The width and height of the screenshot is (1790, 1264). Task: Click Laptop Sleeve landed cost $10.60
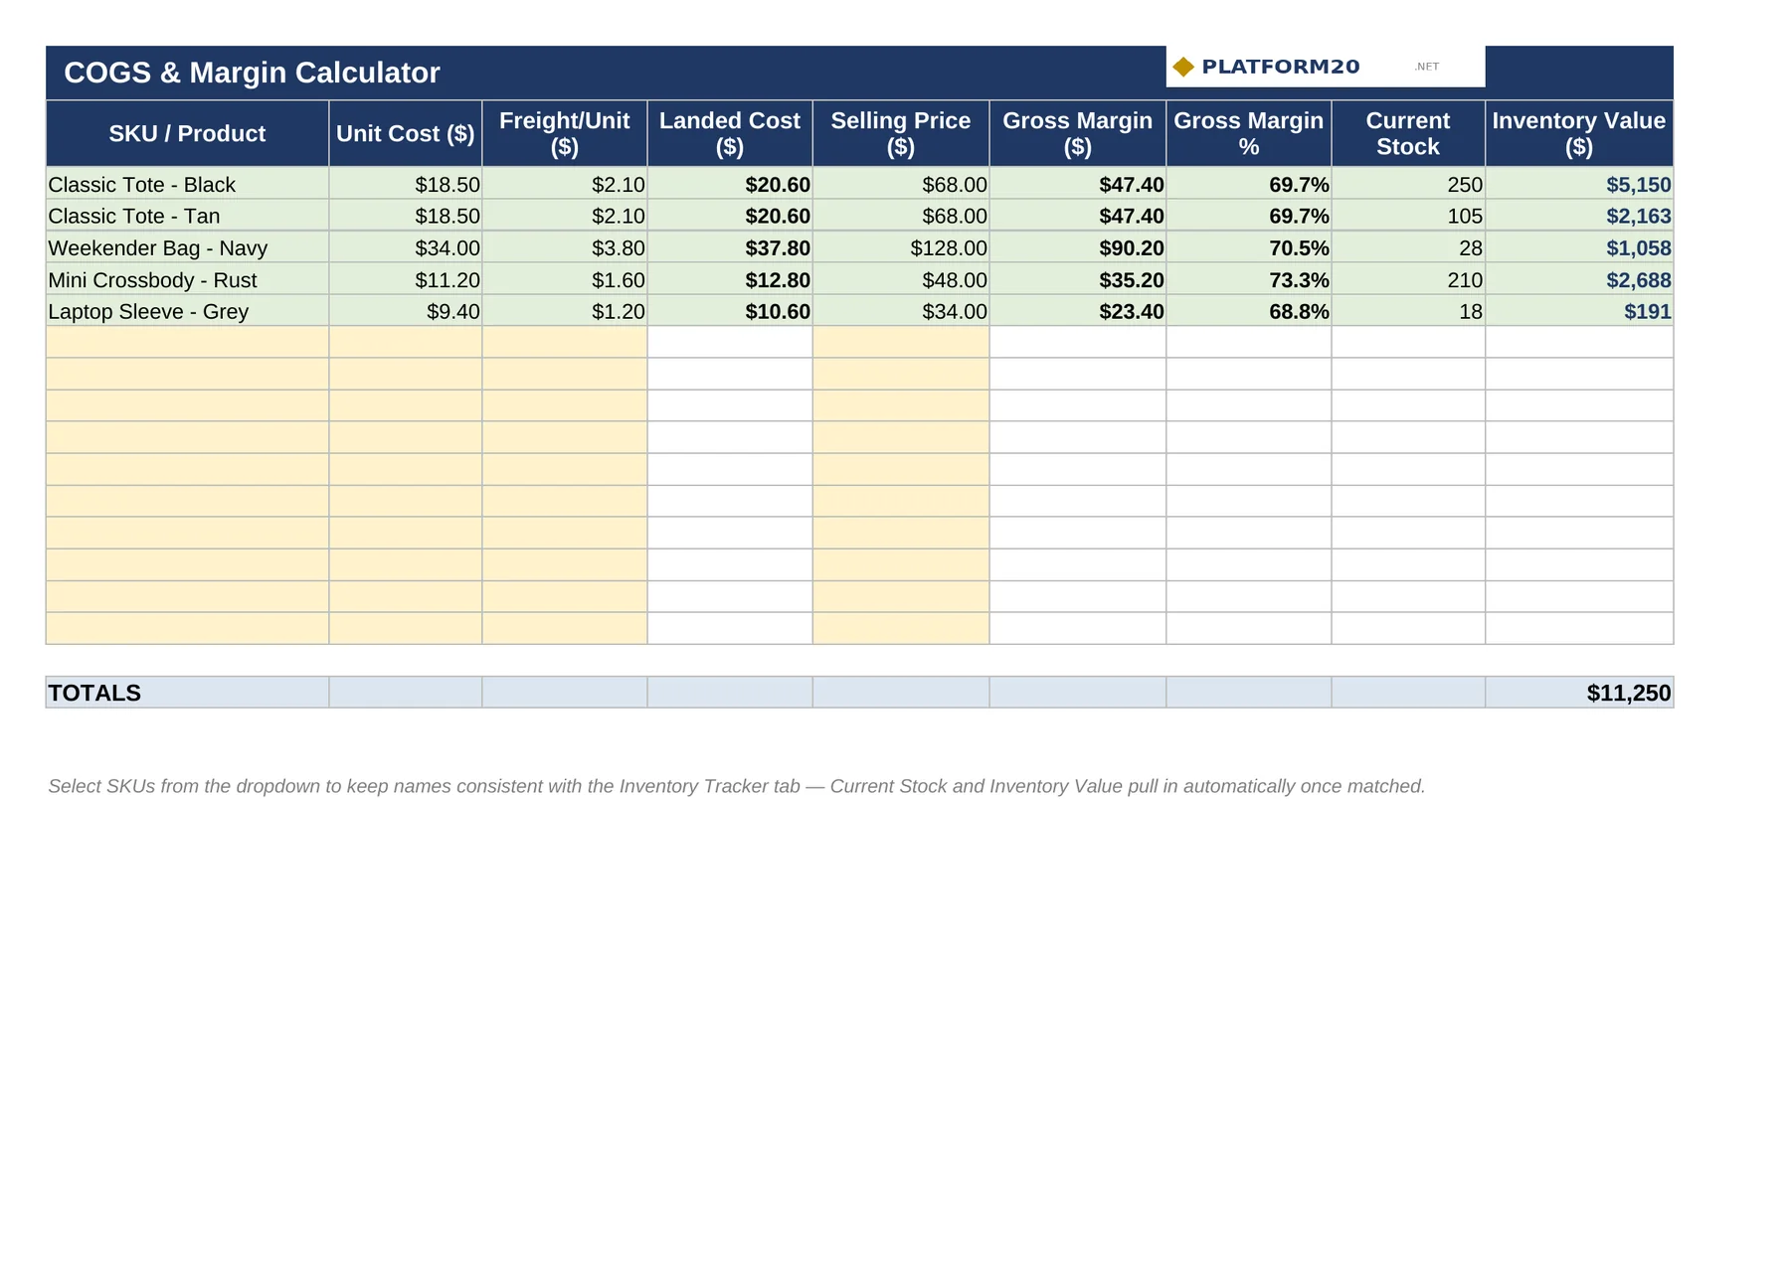[730, 311]
